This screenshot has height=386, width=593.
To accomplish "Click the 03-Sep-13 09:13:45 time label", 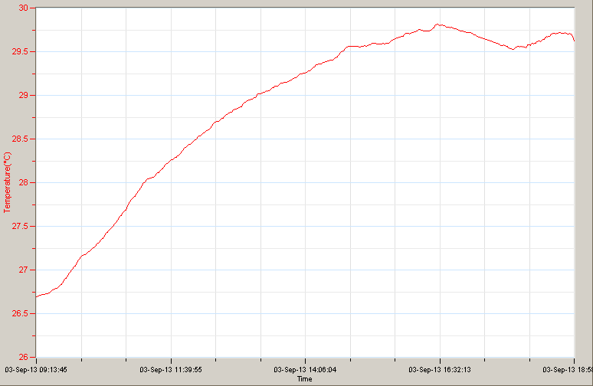I will [36, 370].
